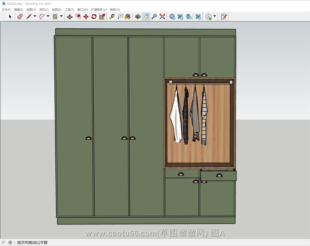Select the arrow Select tool

pyautogui.click(x=10, y=17)
